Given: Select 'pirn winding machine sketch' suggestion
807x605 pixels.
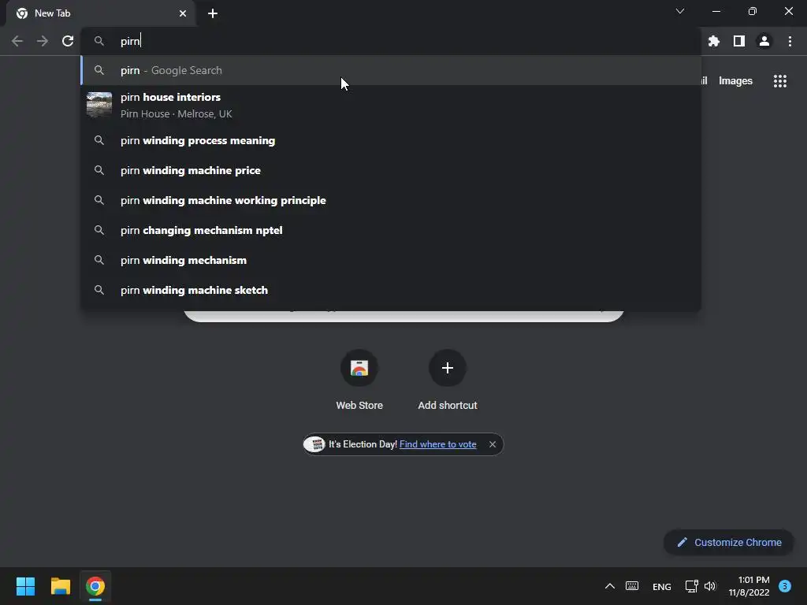Looking at the screenshot, I should click(x=391, y=290).
